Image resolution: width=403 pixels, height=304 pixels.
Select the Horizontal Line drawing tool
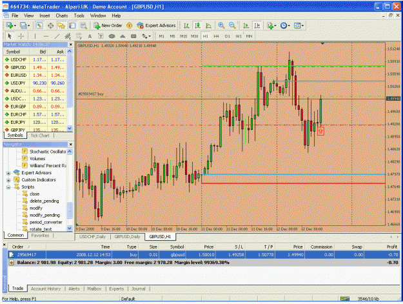46,36
